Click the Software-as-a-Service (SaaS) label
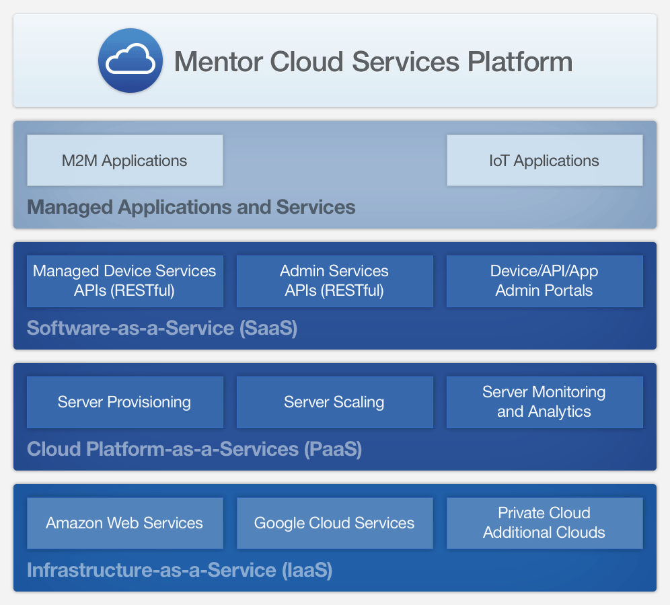670x605 pixels. pyautogui.click(x=162, y=328)
